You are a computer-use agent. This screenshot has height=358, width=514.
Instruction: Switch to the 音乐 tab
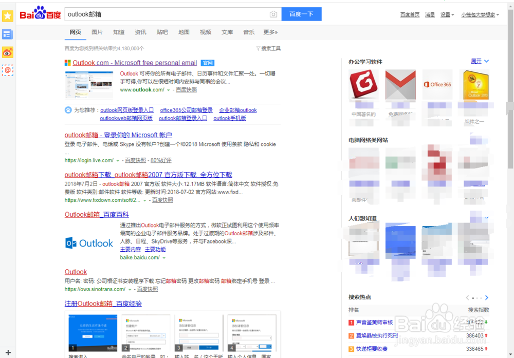249,32
